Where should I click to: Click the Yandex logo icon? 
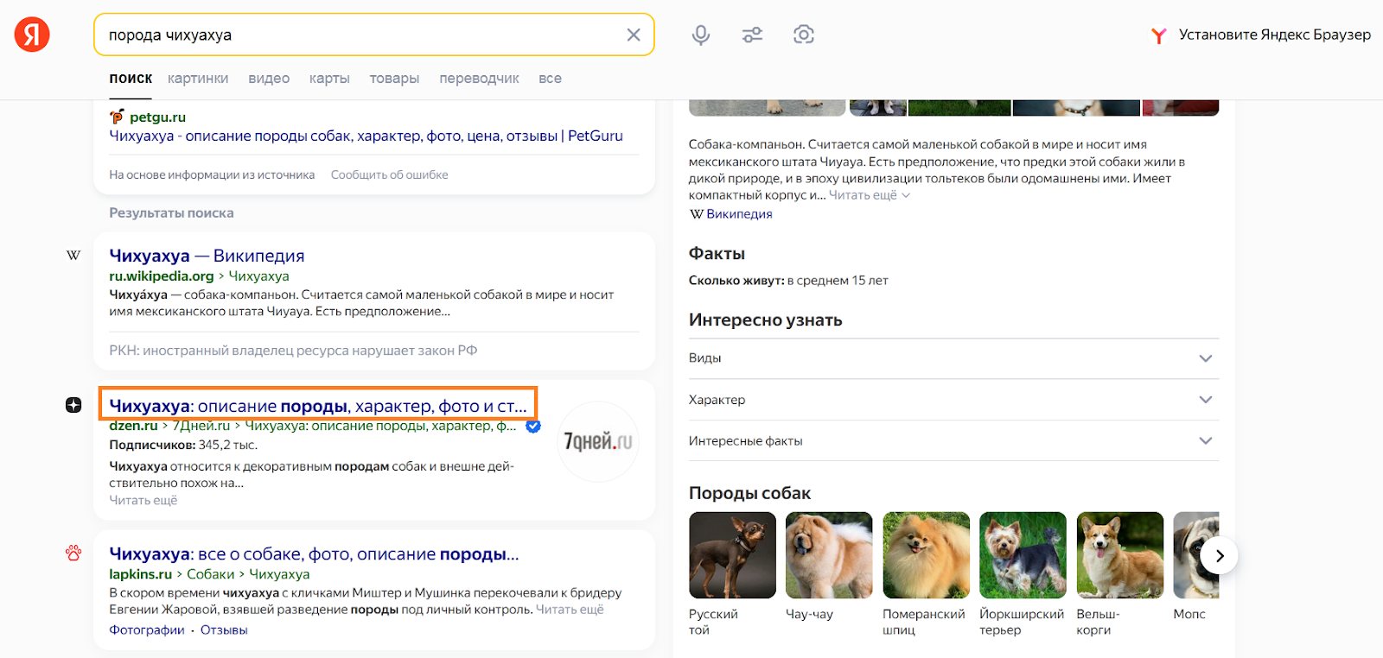[x=32, y=35]
